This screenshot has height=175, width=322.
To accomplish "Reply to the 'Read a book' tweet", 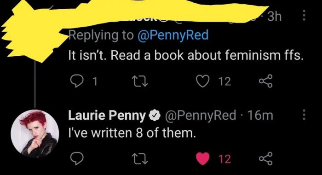I will tap(77, 81).
